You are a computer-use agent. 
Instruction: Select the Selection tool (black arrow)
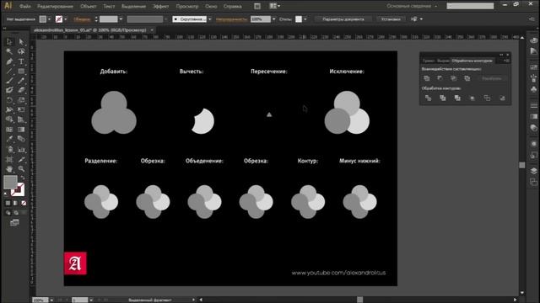tap(9, 41)
